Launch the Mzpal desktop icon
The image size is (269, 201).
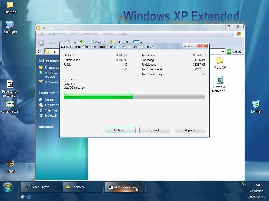click(x=10, y=166)
